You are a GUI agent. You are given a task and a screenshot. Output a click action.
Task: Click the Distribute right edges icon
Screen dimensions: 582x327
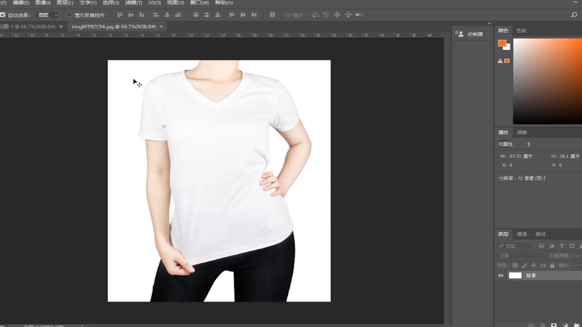point(254,15)
